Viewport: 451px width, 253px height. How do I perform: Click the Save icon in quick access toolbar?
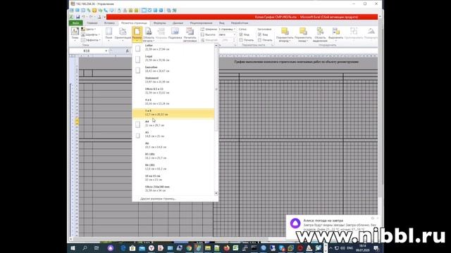(x=78, y=17)
